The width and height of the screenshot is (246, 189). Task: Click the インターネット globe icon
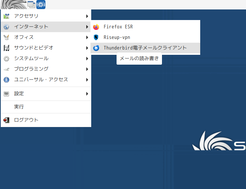tap(6, 27)
